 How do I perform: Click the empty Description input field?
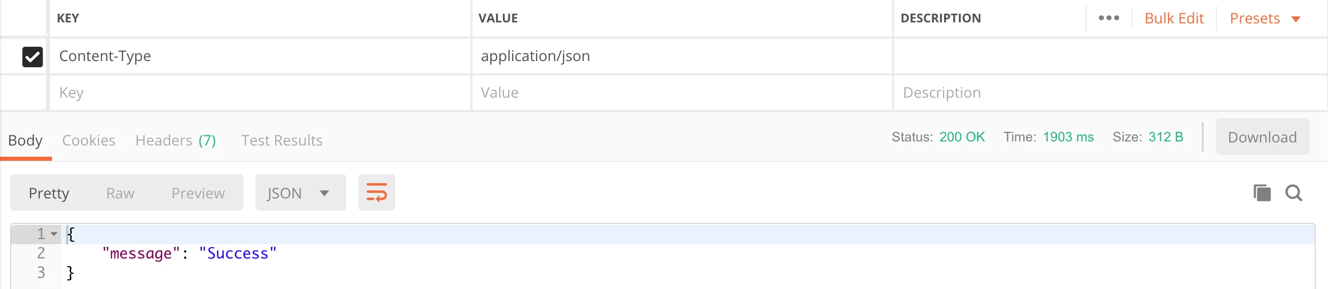[1105, 93]
